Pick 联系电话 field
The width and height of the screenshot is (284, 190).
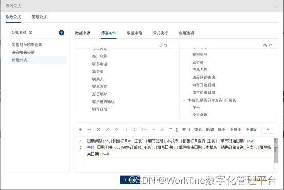pos(100,64)
